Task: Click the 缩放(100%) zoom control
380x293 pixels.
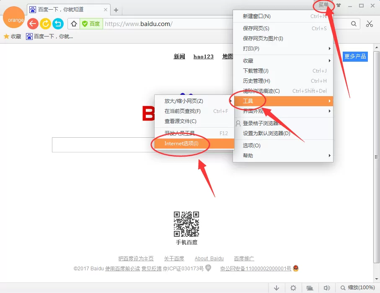Action: coord(358,288)
